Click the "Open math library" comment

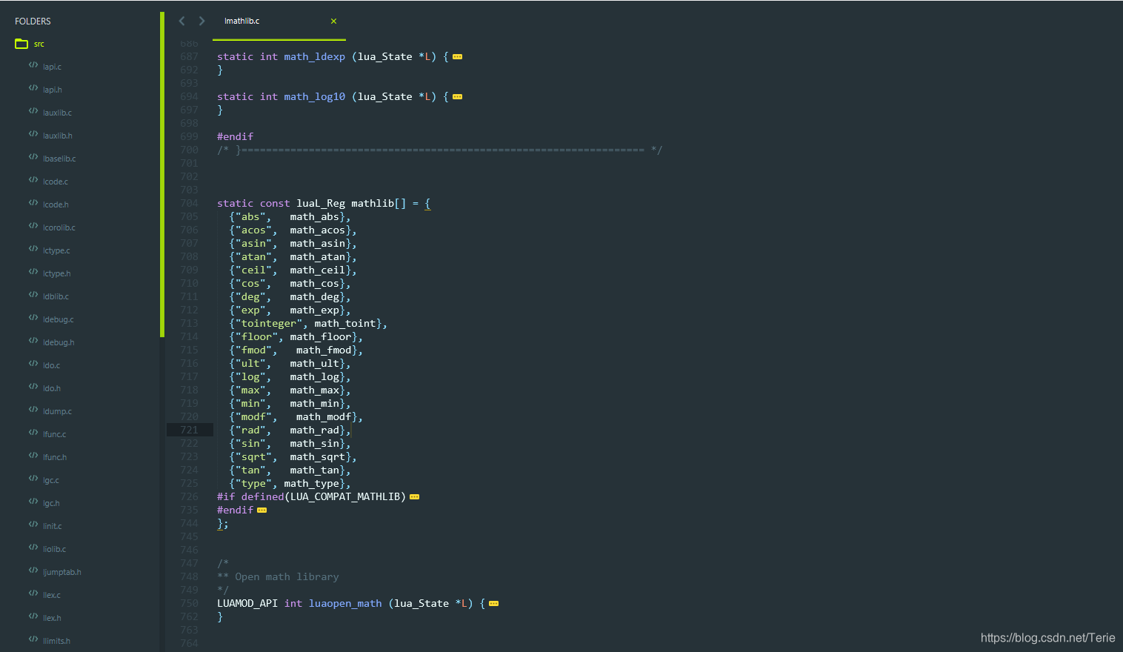[x=287, y=576]
